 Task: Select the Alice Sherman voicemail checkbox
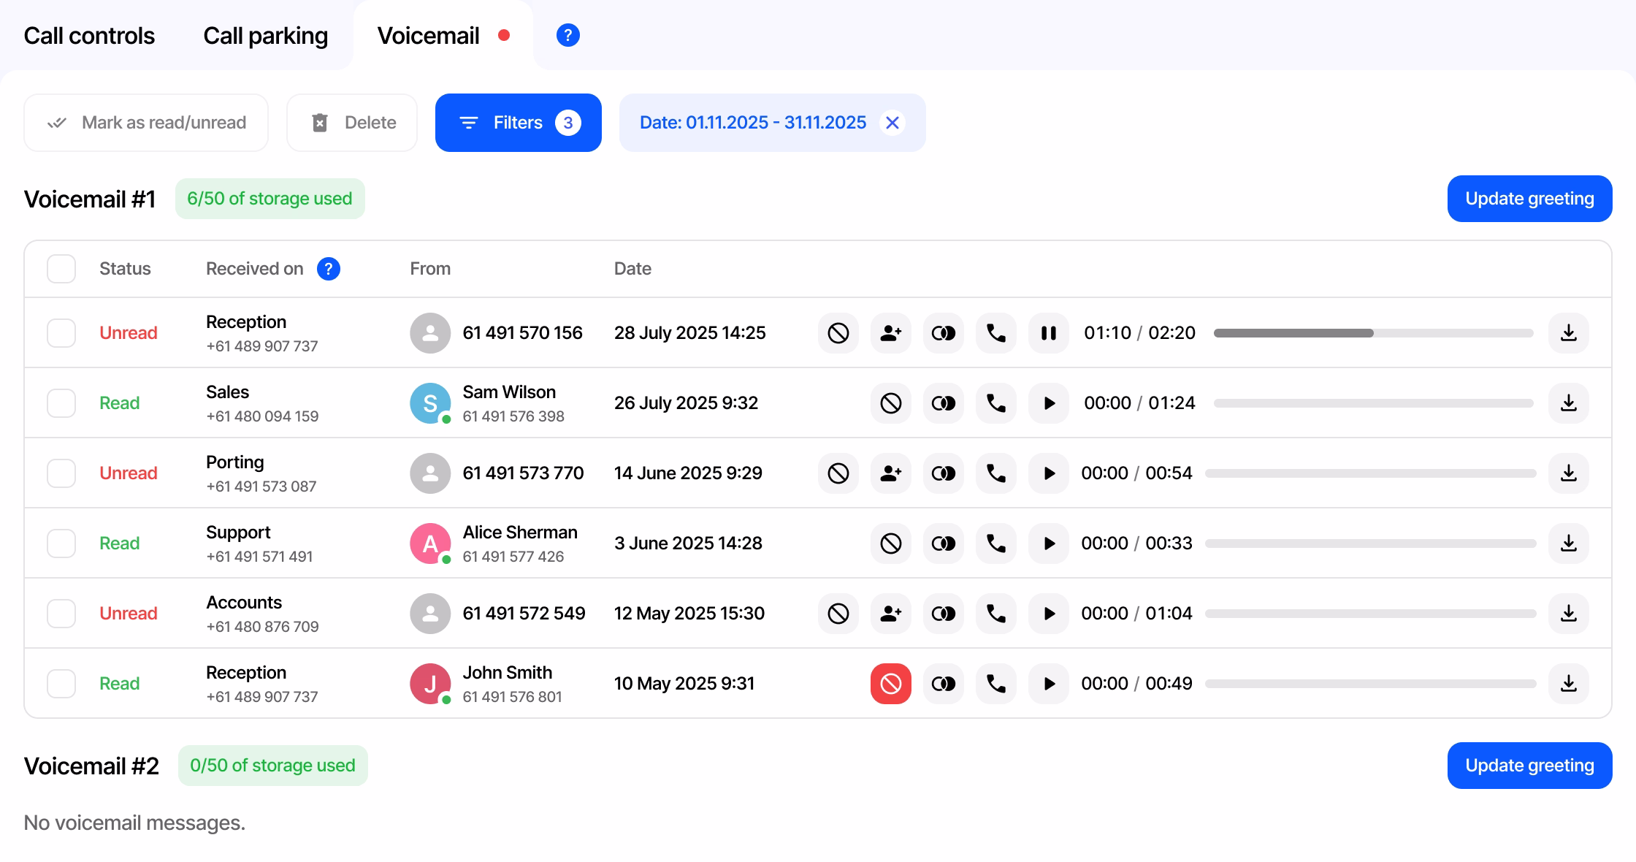61,543
